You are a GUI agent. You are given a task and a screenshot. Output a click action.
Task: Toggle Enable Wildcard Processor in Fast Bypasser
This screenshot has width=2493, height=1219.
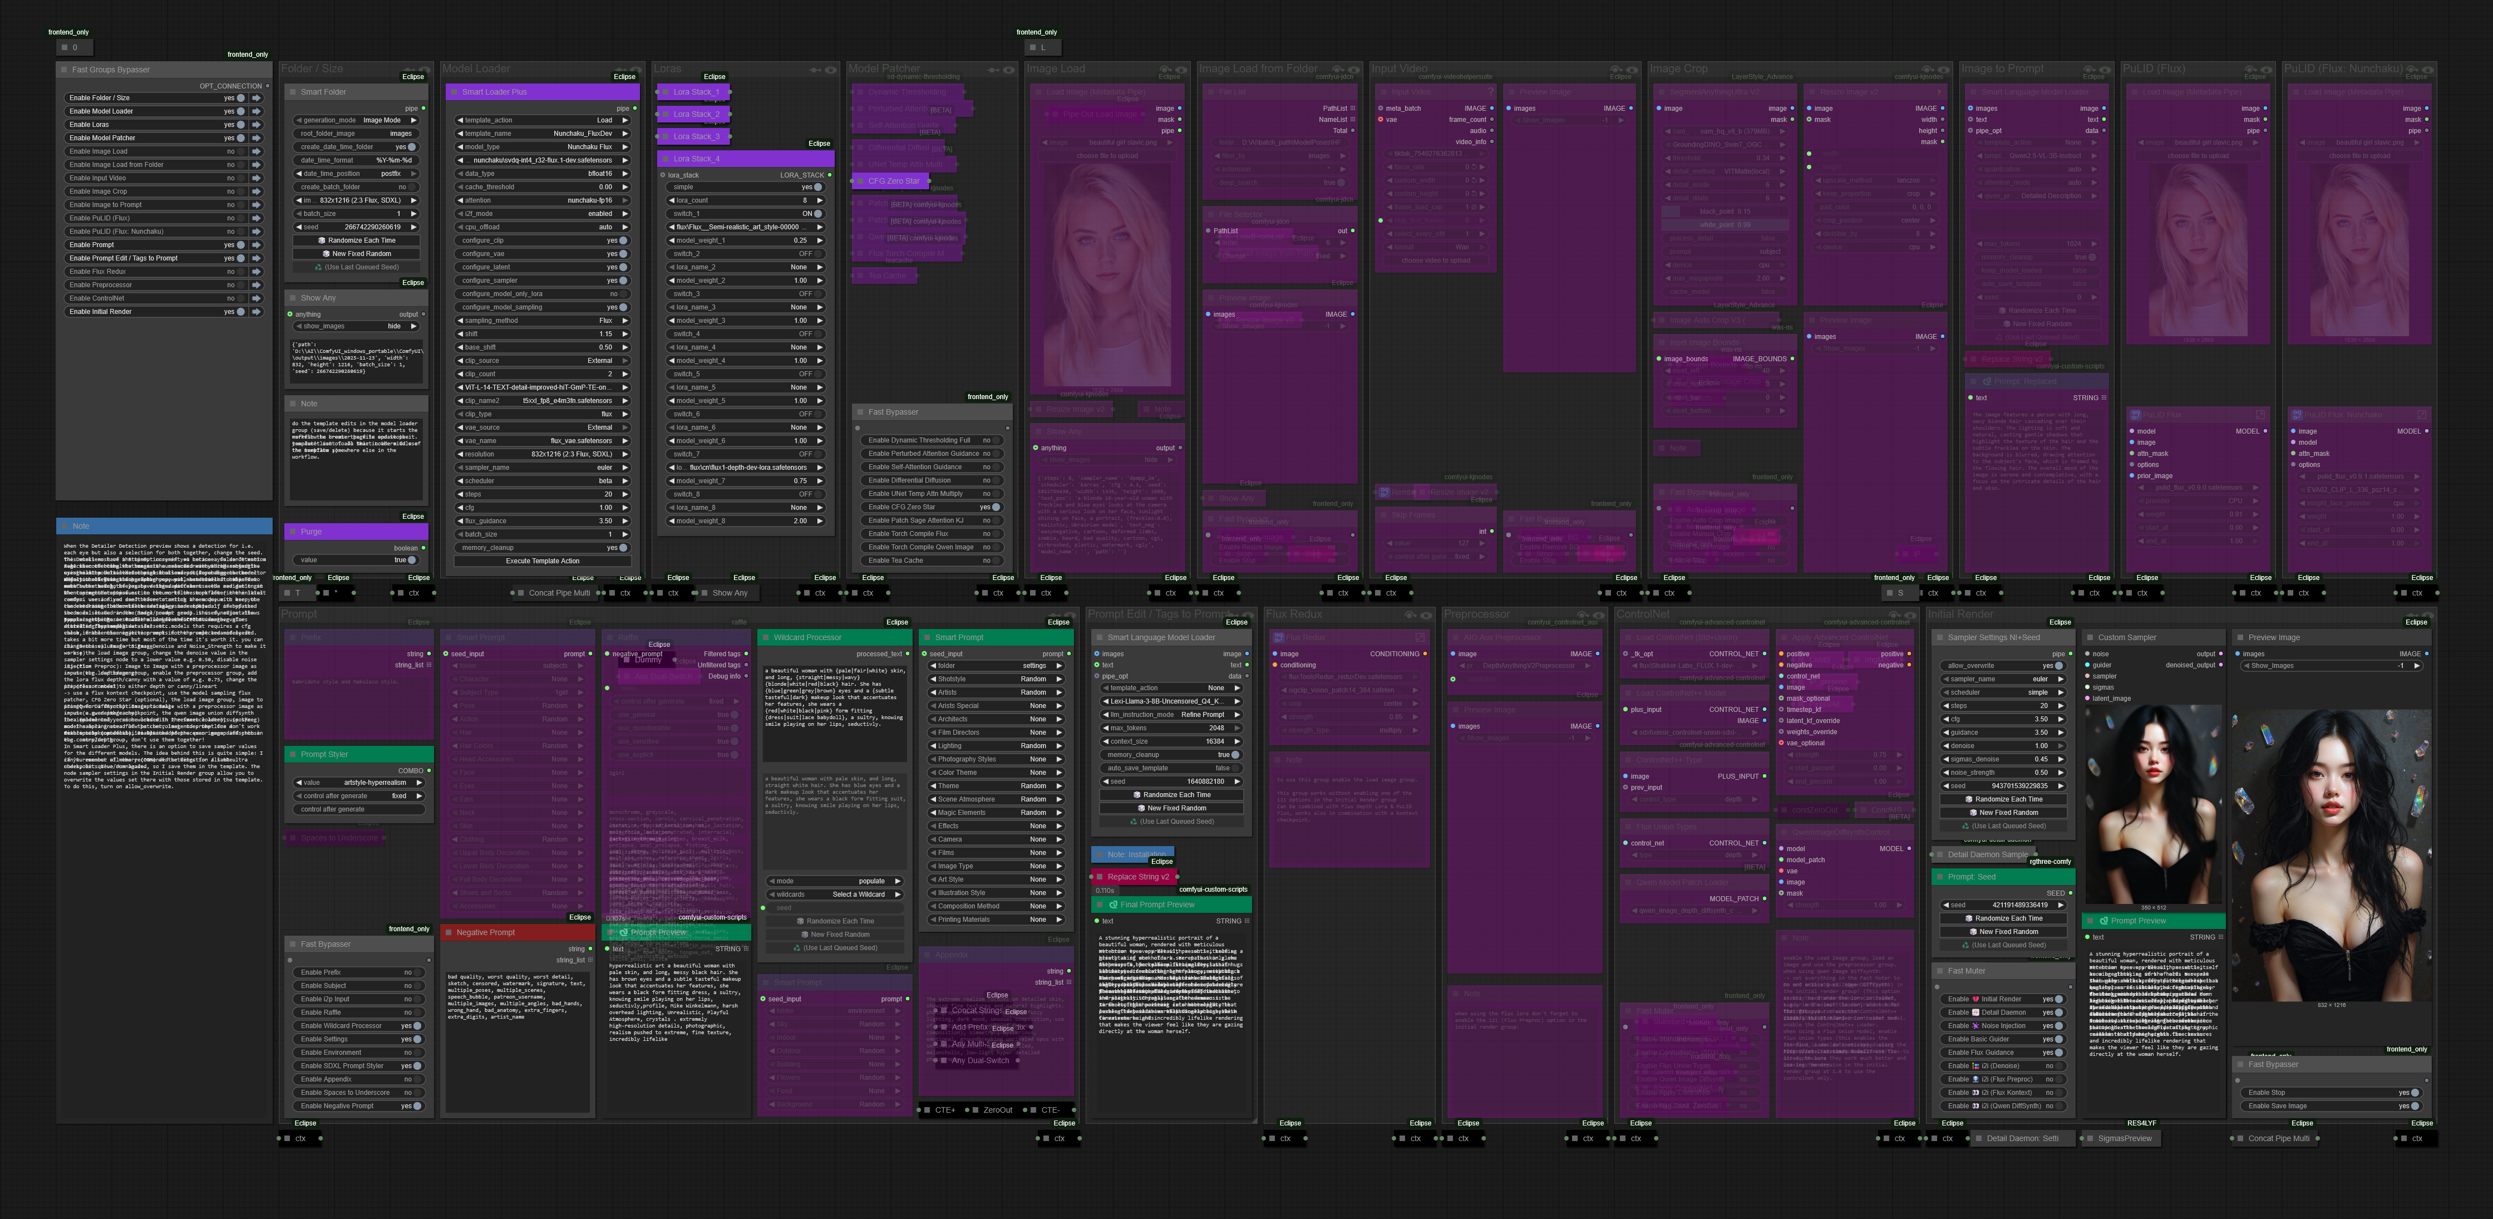418,1026
